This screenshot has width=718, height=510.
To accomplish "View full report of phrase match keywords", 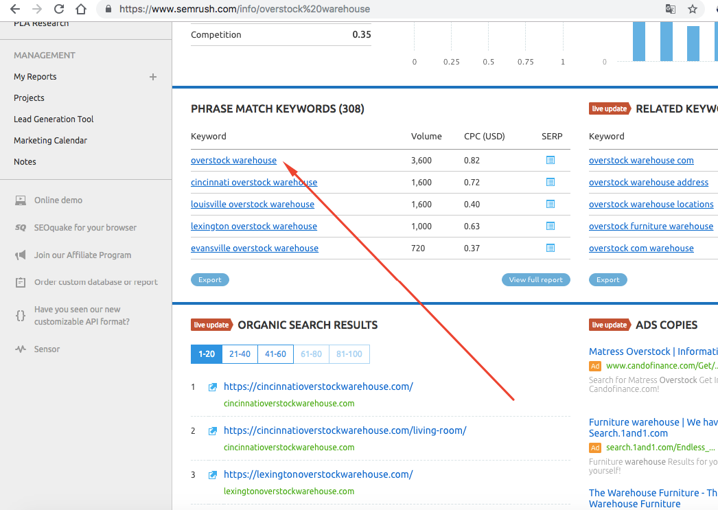I will pos(535,280).
